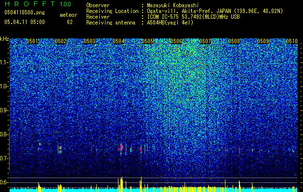Screen dimensions: 303x192
Task: Click the meteor count value 62
Action: [70, 22]
